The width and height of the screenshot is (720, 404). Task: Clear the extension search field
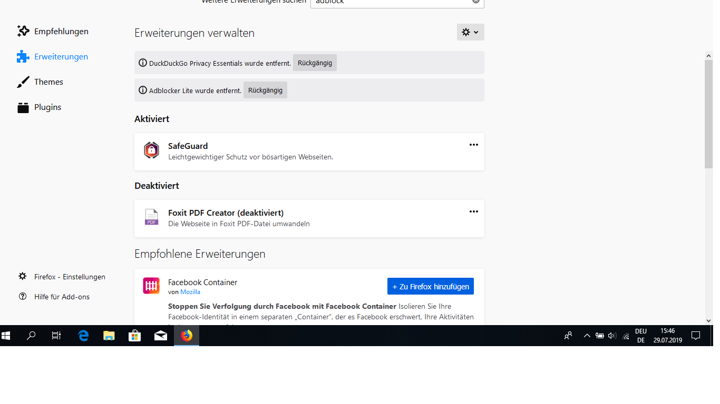coord(476,2)
